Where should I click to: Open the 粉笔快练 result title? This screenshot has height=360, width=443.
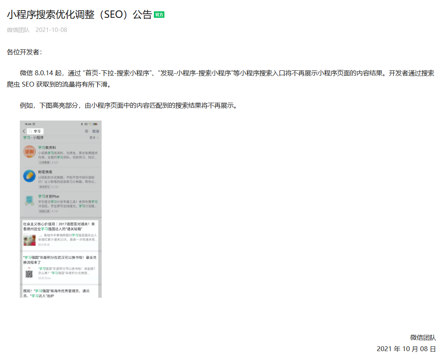pos(45,172)
